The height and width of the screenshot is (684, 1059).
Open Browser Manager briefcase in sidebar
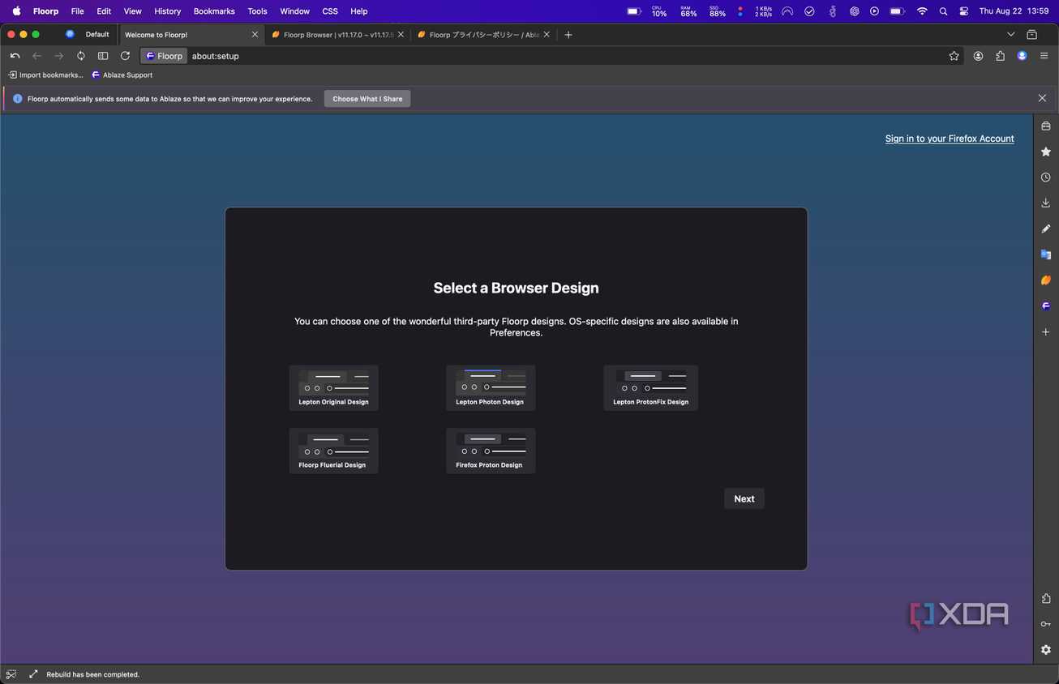1046,126
